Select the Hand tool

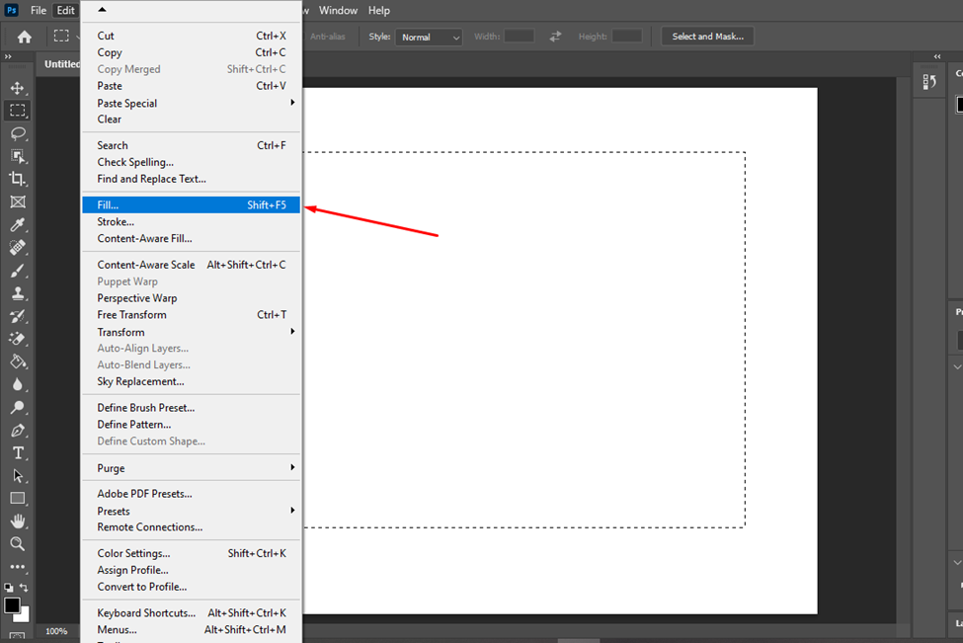17,521
